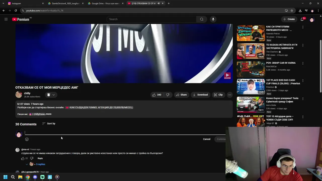Viewport: 322px width, 181px height.
Task: Open File Explorer from taskbar
Action: tap(20, 177)
